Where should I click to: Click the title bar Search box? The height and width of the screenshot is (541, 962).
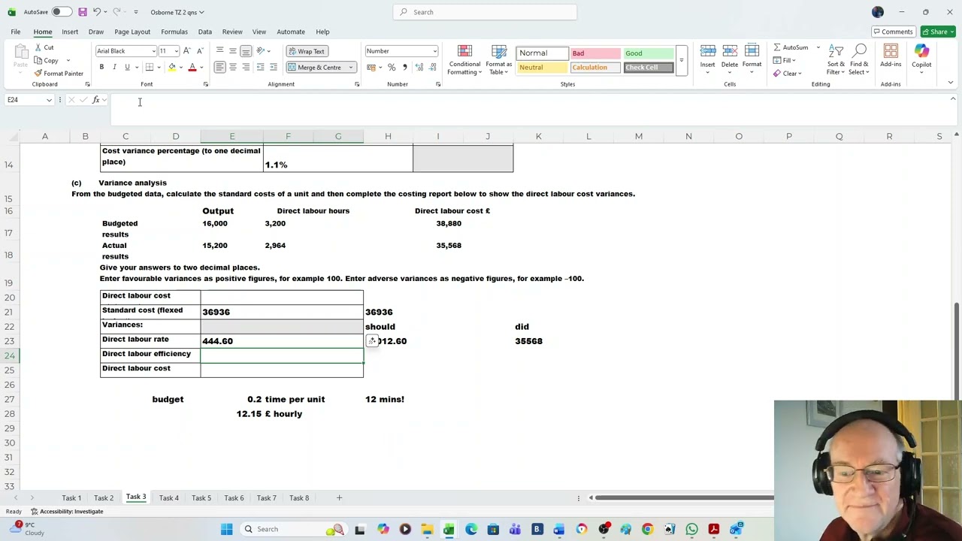pos(485,12)
